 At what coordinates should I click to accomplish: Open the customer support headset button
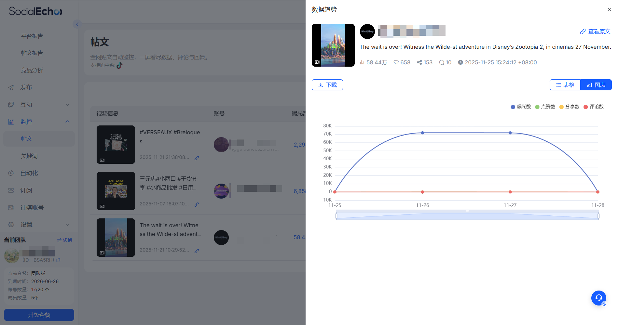pyautogui.click(x=599, y=298)
